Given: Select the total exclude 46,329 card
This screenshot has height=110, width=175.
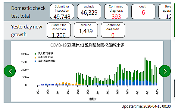Looking at the screenshot, I should [x=89, y=12].
